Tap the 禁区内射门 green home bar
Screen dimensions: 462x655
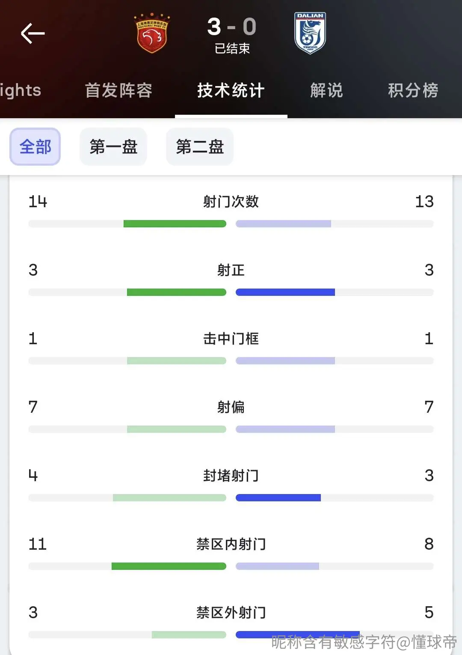tap(169, 566)
